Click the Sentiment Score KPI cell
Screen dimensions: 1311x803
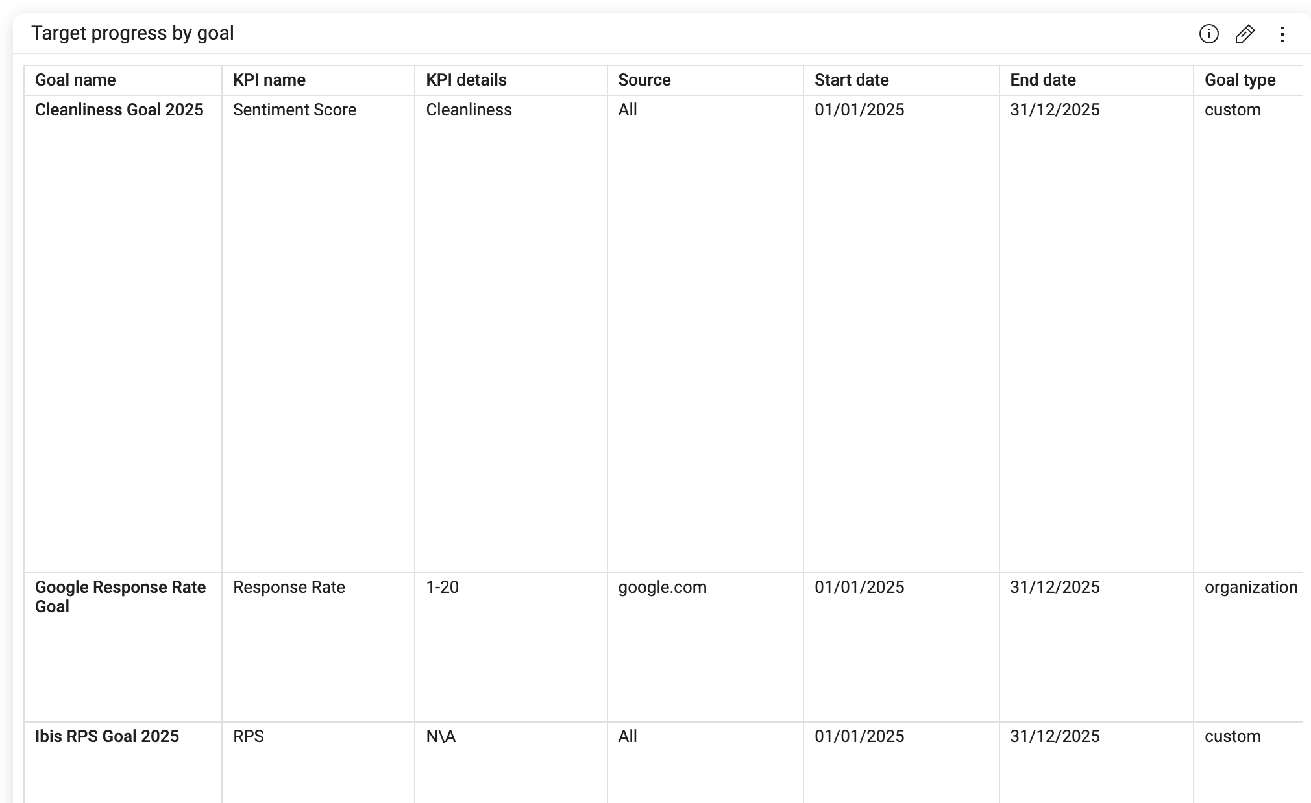coord(295,110)
